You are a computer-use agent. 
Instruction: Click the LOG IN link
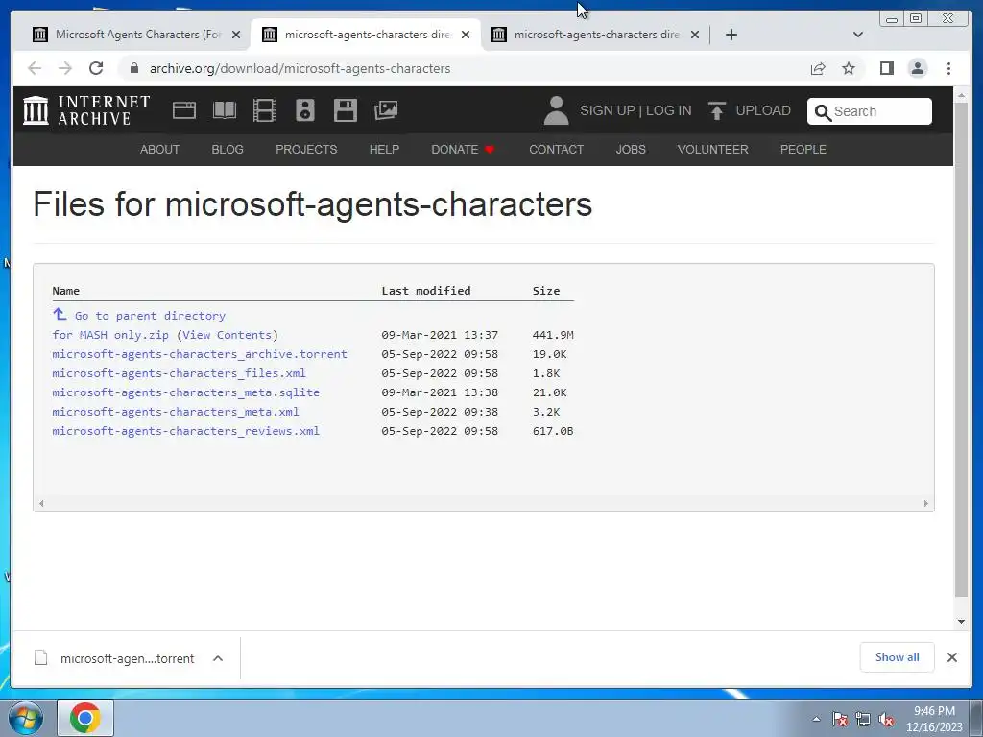669,111
